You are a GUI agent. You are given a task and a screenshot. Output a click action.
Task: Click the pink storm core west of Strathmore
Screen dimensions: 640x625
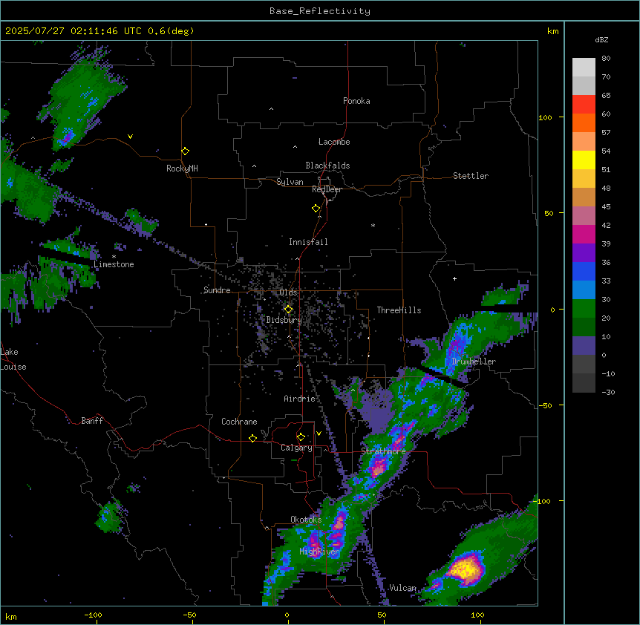click(x=379, y=467)
